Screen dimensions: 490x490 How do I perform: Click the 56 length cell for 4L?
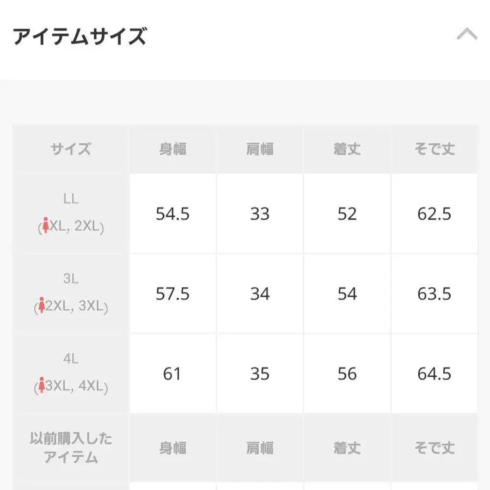[347, 374]
